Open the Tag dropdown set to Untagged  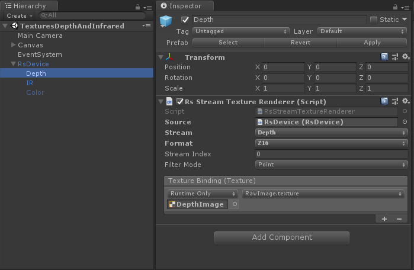click(x=240, y=31)
